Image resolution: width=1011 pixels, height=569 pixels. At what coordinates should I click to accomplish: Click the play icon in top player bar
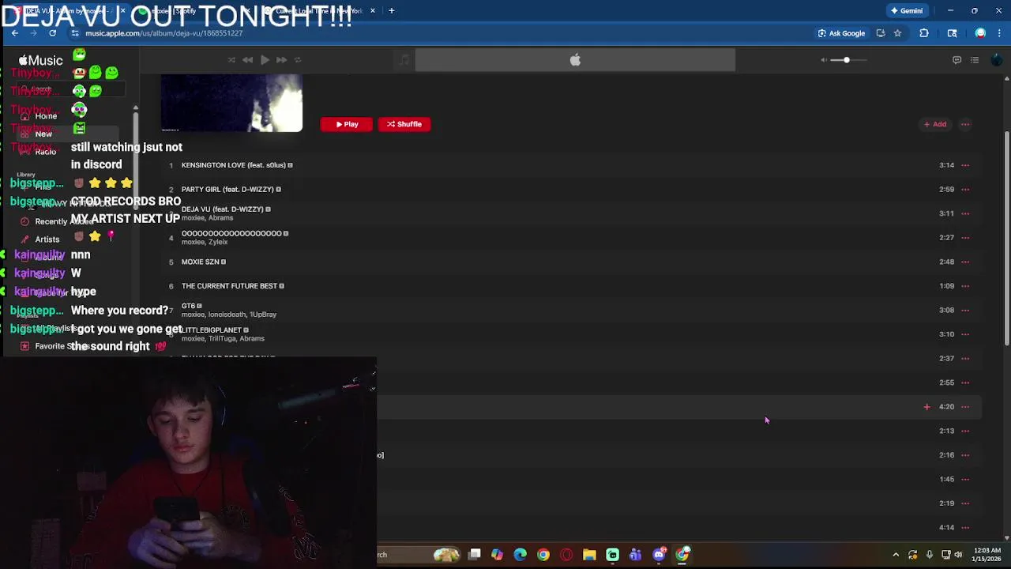pyautogui.click(x=265, y=60)
